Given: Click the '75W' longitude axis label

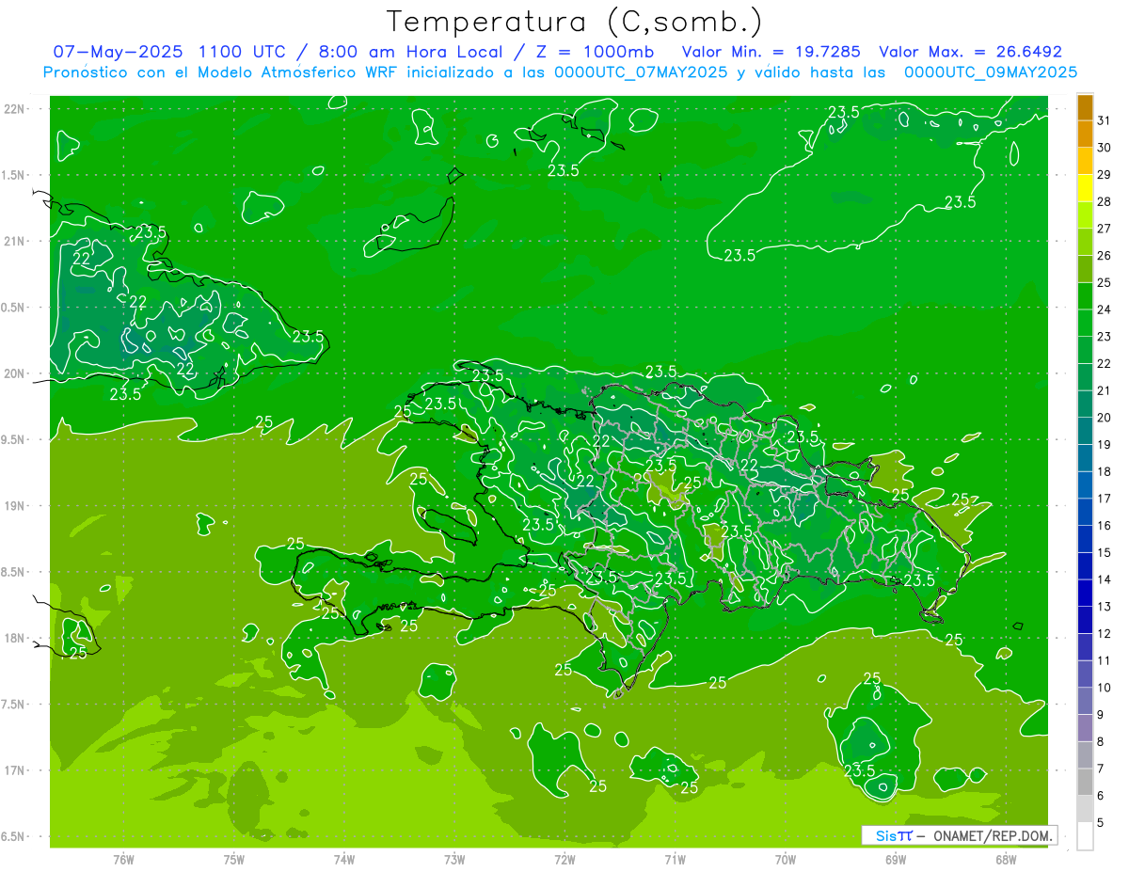Looking at the screenshot, I should point(234,860).
